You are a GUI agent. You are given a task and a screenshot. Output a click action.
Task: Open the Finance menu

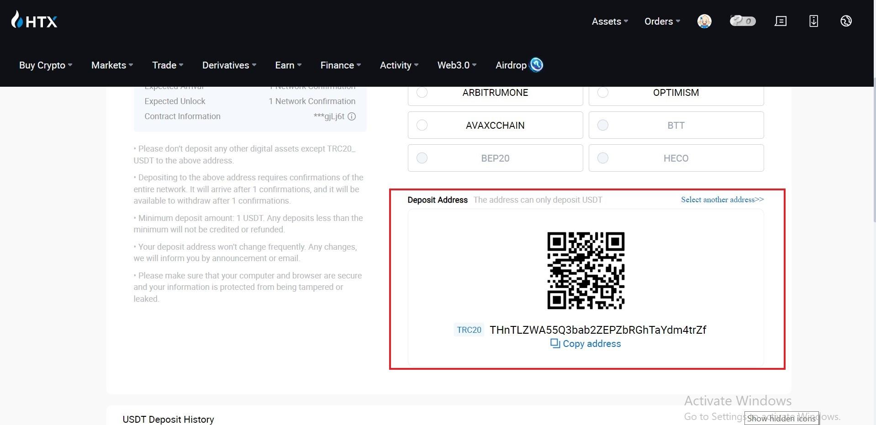[x=341, y=65]
